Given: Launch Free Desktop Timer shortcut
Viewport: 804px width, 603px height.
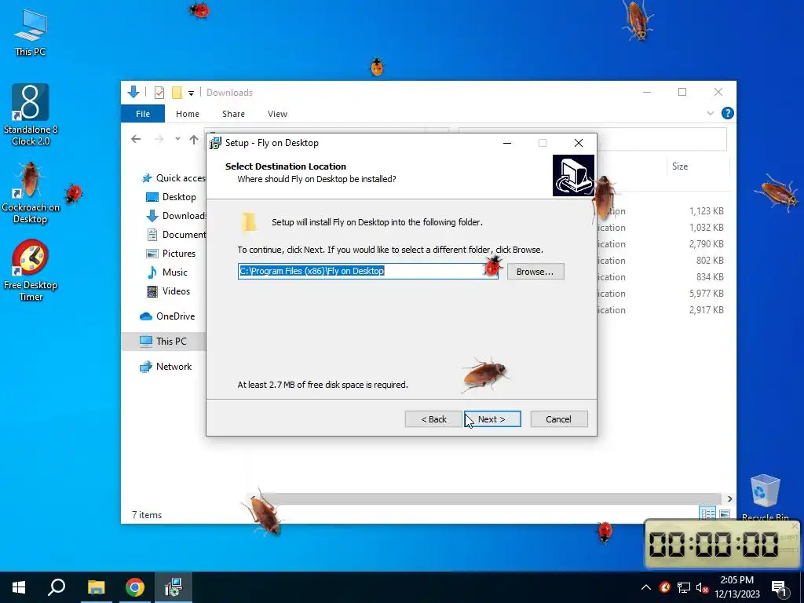Looking at the screenshot, I should click(x=31, y=270).
